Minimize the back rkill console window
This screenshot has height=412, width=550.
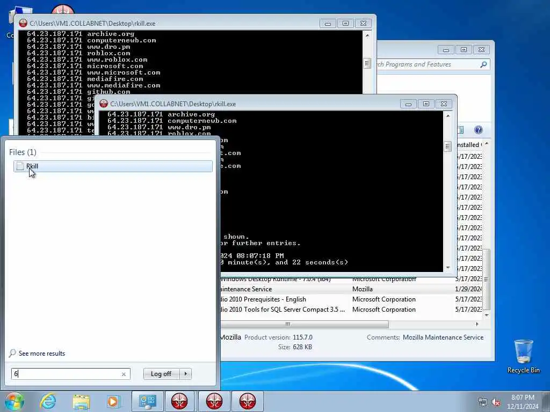coord(328,24)
